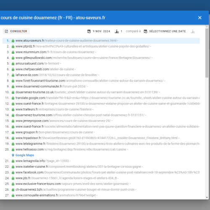The image size is (210, 210).
Task: Open the www.helloasso.com result
Action: [71, 150]
